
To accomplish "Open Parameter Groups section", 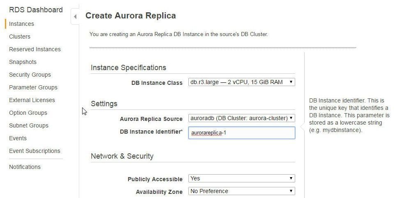I will click(33, 87).
